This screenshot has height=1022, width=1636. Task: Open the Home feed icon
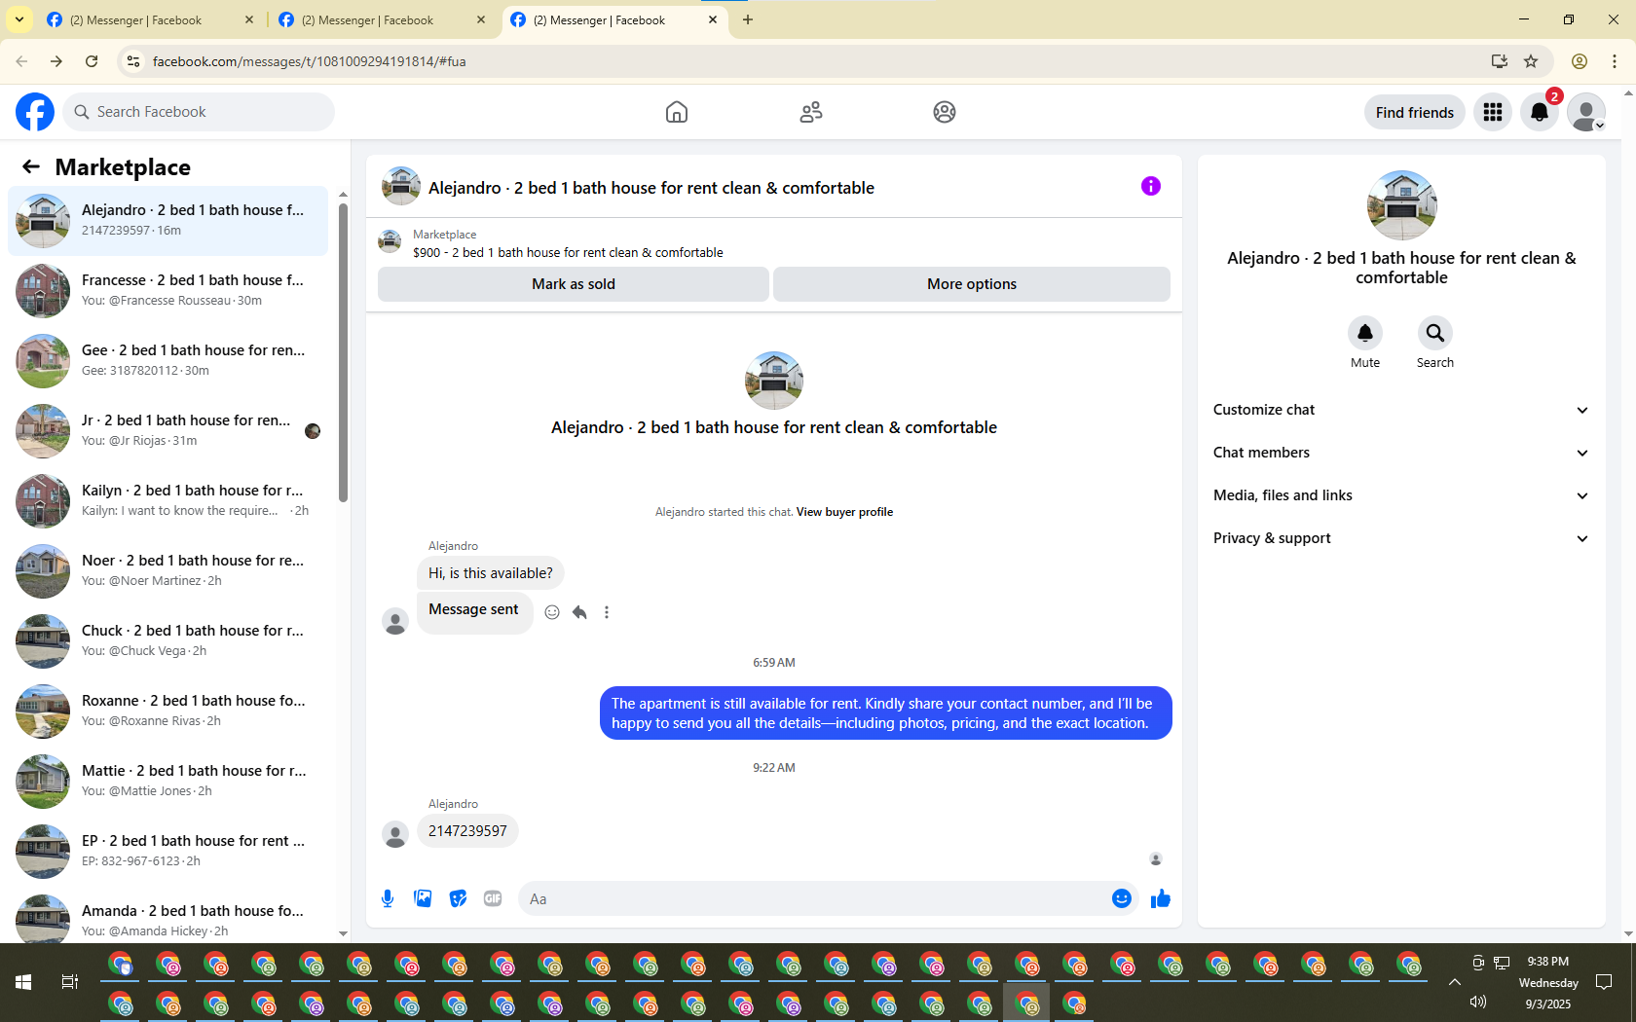coord(677,112)
